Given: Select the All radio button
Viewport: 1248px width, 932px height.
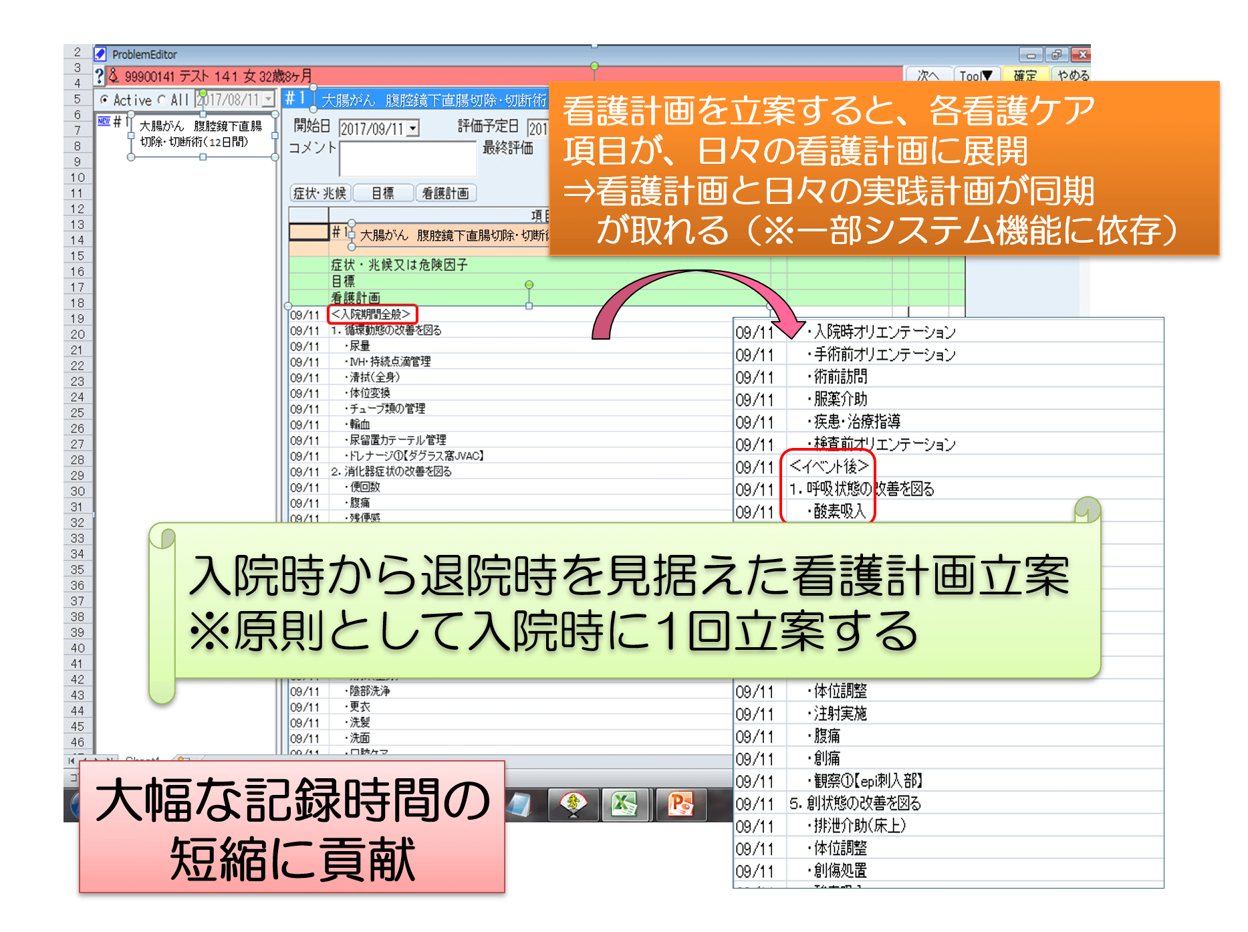Looking at the screenshot, I should pyautogui.click(x=161, y=100).
